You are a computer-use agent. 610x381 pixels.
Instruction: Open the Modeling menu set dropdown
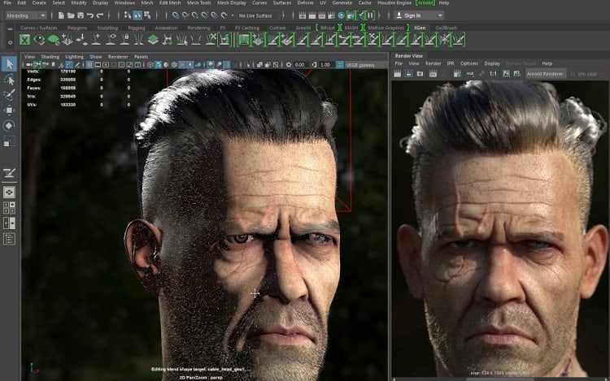click(x=26, y=15)
